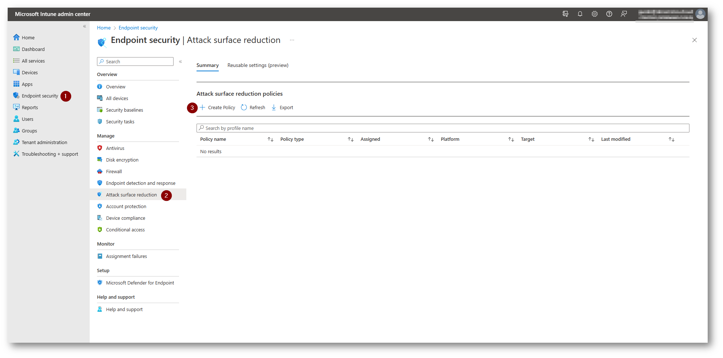Switch to the Summary tab
This screenshot has width=723, height=358.
point(207,65)
